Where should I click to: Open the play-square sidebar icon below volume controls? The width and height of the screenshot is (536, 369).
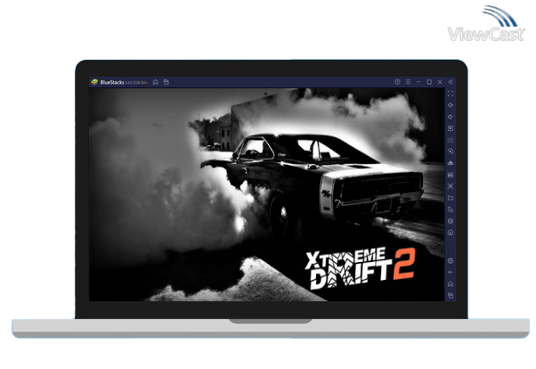click(451, 128)
